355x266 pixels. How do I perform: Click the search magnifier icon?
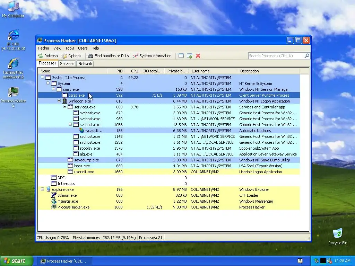click(307, 56)
